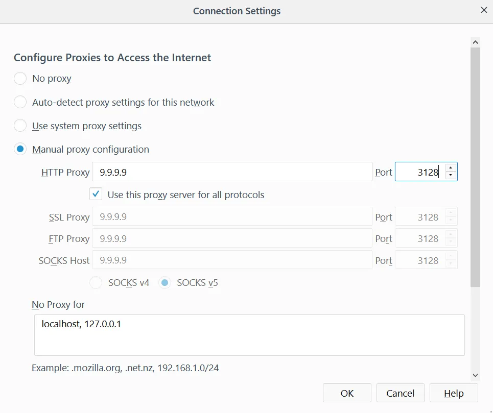Image resolution: width=493 pixels, height=413 pixels.
Task: Click the HTTP Proxy port field
Action: click(419, 172)
